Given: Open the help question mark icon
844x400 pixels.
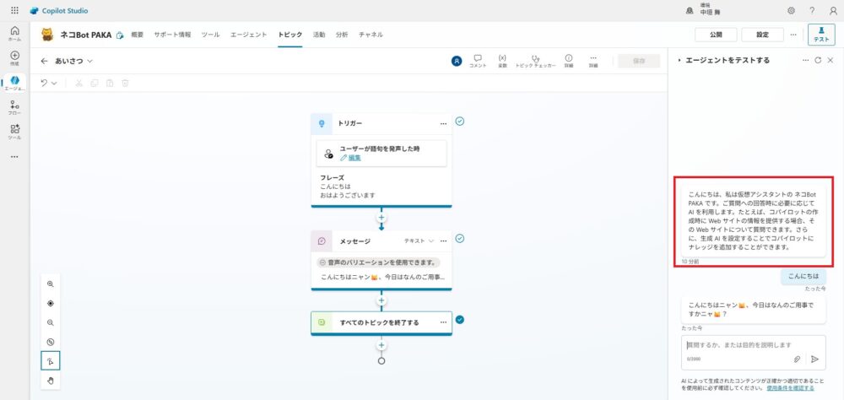Looking at the screenshot, I should (x=812, y=10).
